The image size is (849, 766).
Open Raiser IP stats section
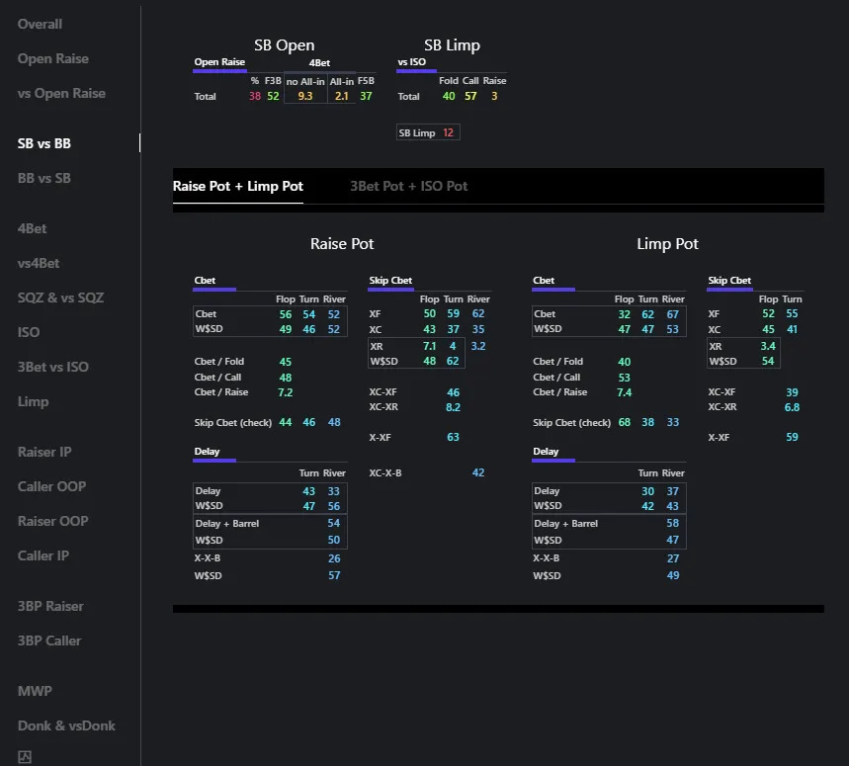[44, 452]
